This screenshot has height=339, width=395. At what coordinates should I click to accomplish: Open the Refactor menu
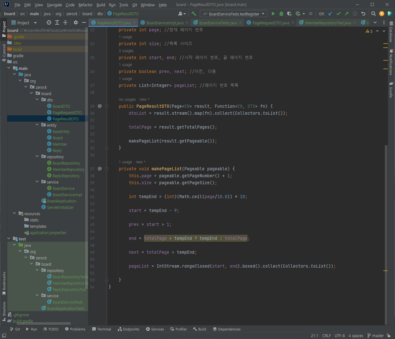pos(86,5)
